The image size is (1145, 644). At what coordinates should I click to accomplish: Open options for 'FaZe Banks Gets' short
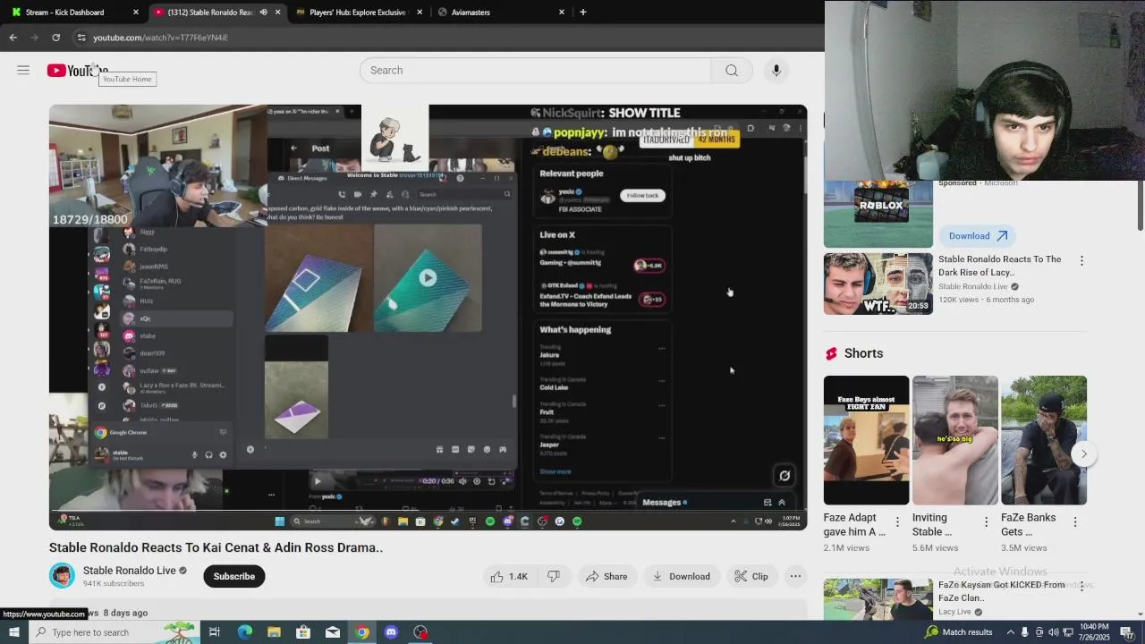(x=1074, y=522)
